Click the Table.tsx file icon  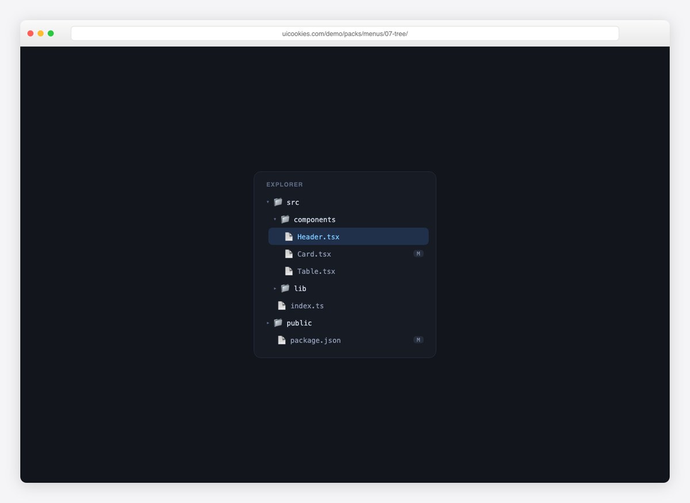point(289,271)
